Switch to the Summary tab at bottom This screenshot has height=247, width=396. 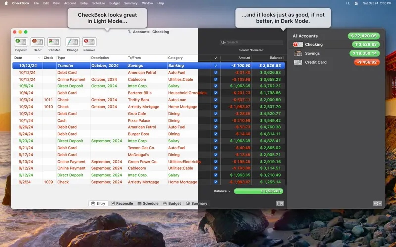pyautogui.click(x=197, y=203)
